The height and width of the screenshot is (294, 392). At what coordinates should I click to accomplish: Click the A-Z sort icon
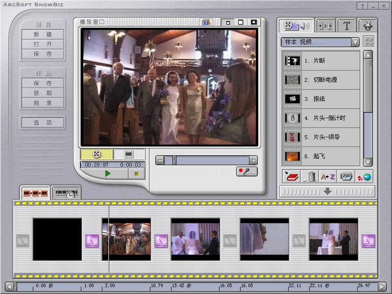[328, 176]
